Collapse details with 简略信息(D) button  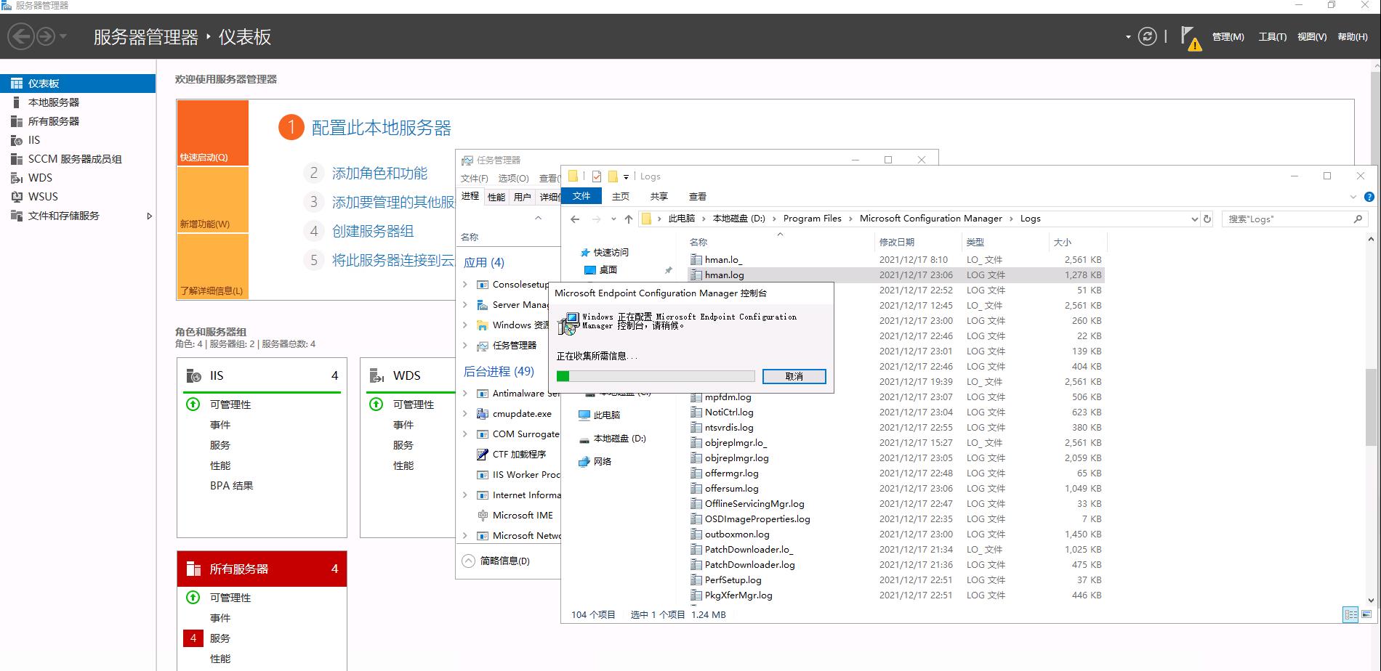click(496, 561)
